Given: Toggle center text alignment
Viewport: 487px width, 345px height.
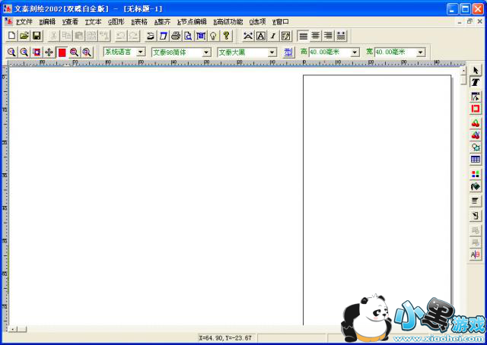Looking at the screenshot, I should point(316,36).
